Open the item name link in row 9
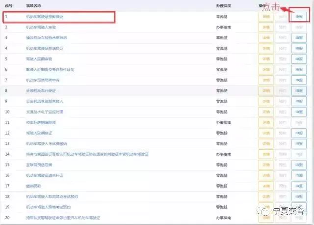Screen dimensions: 314x225 (x=45, y=101)
